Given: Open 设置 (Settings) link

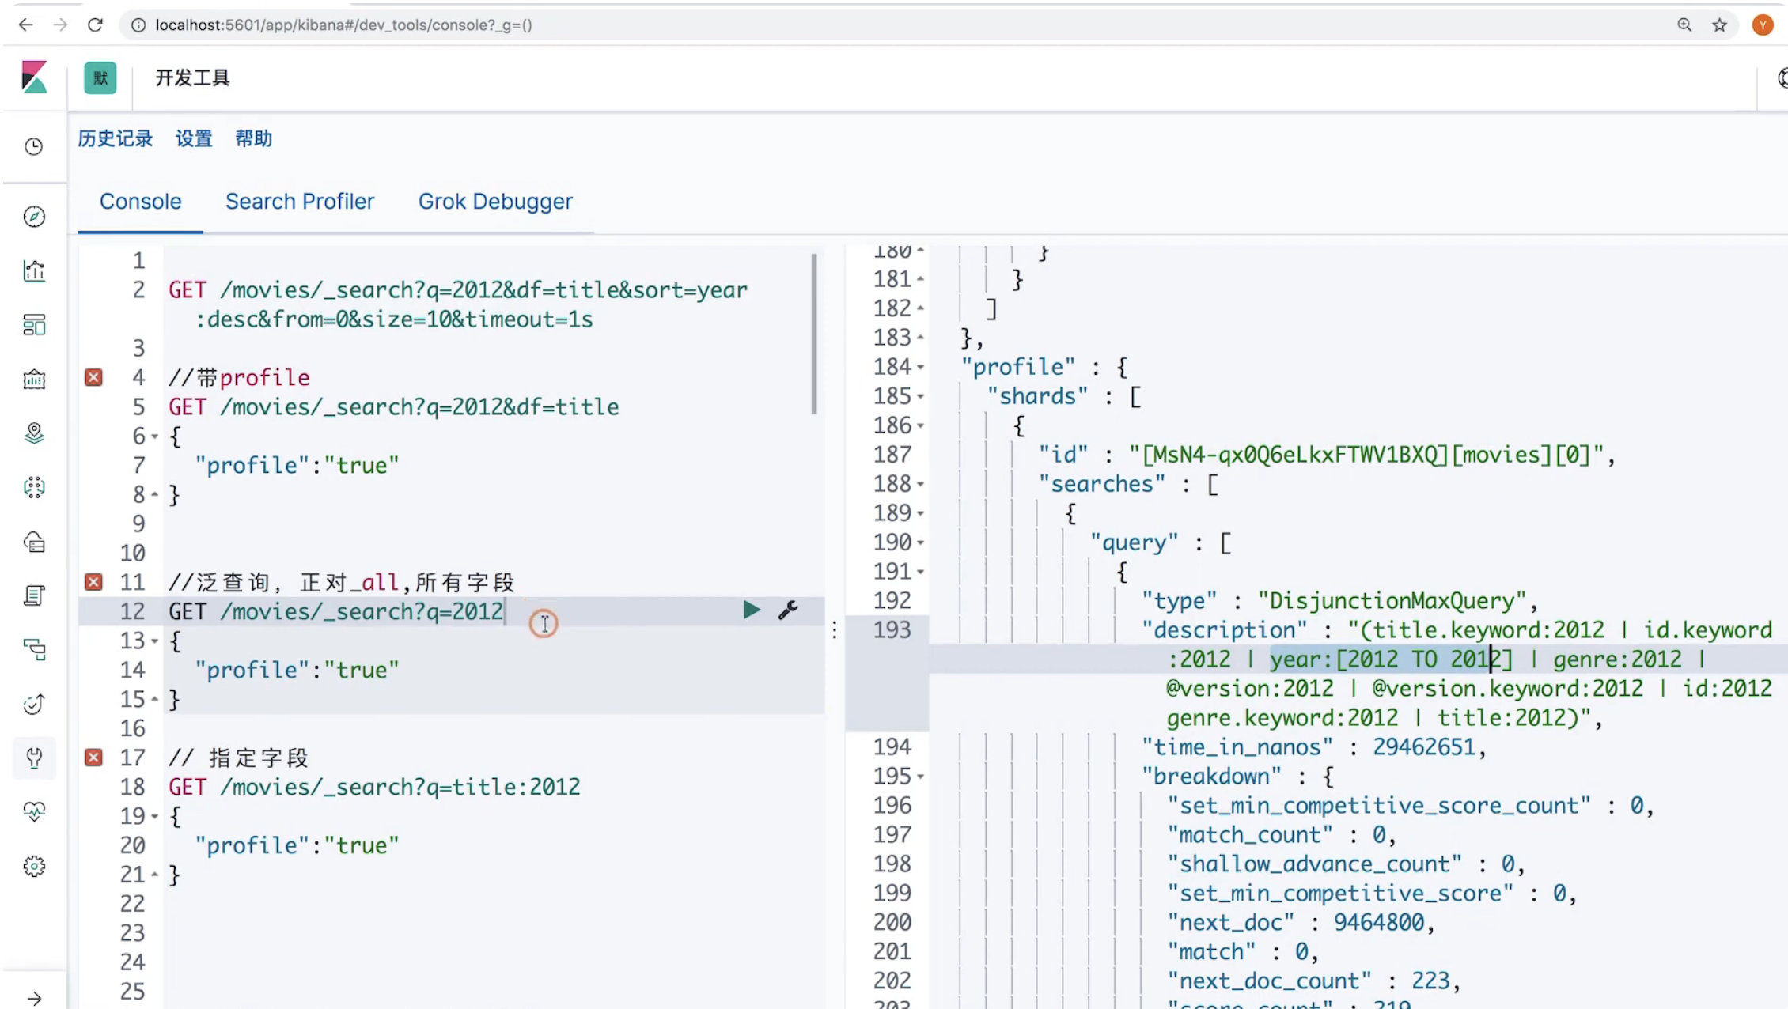Looking at the screenshot, I should coord(194,138).
